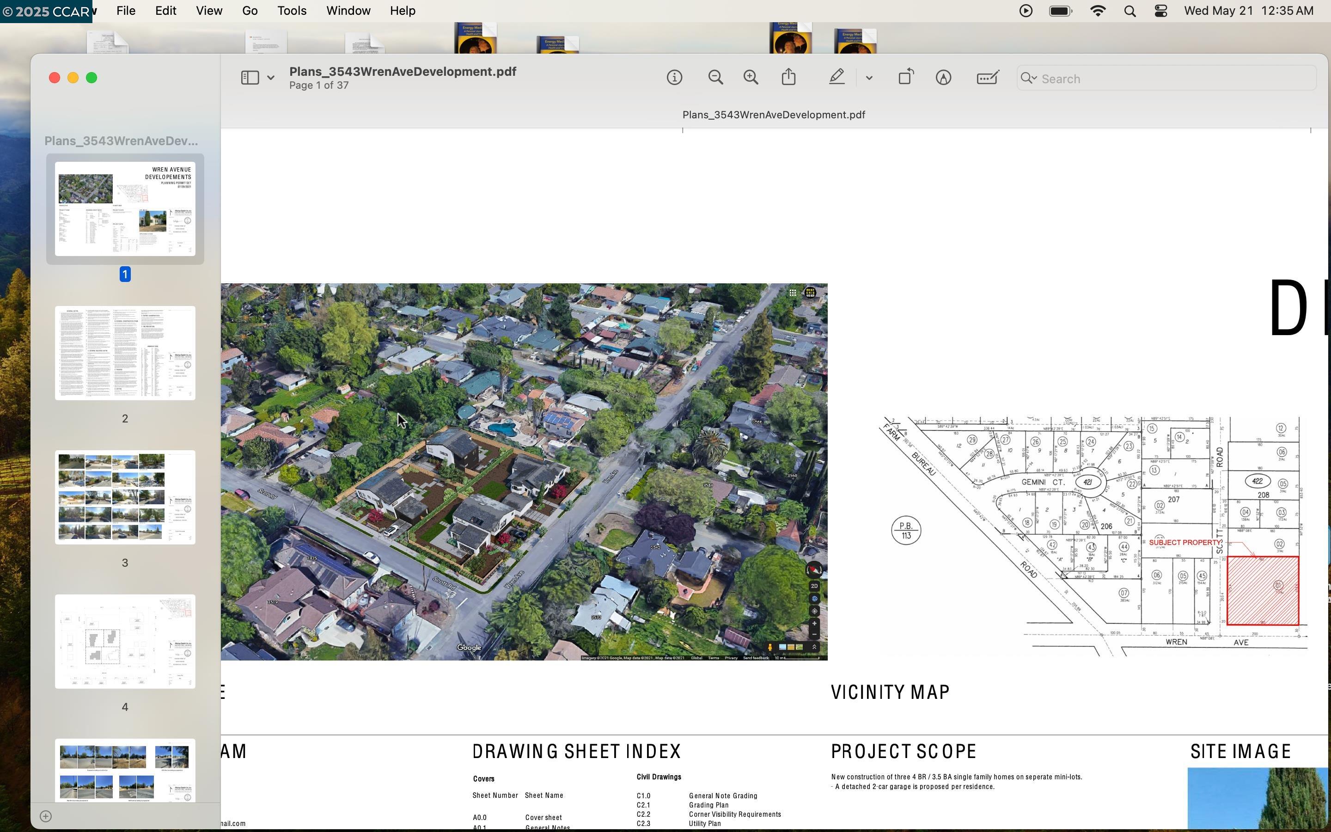Open the highlight color dropdown arrow

869,78
